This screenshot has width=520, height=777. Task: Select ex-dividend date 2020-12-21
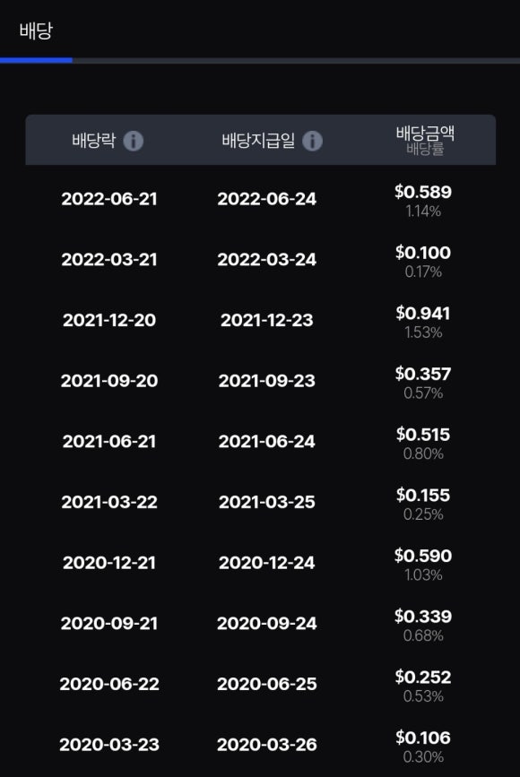[x=109, y=563]
